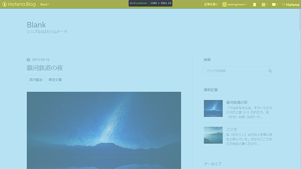Open the 銀河鉄道の夜 sidebar thumbnail

click(x=213, y=108)
